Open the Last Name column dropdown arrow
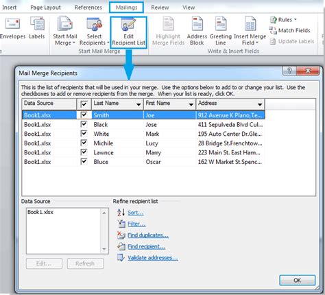The width and height of the screenshot is (325, 295). click(x=139, y=105)
